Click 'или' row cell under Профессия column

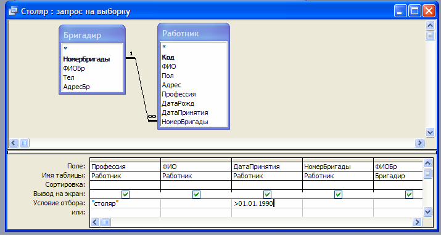coord(125,213)
